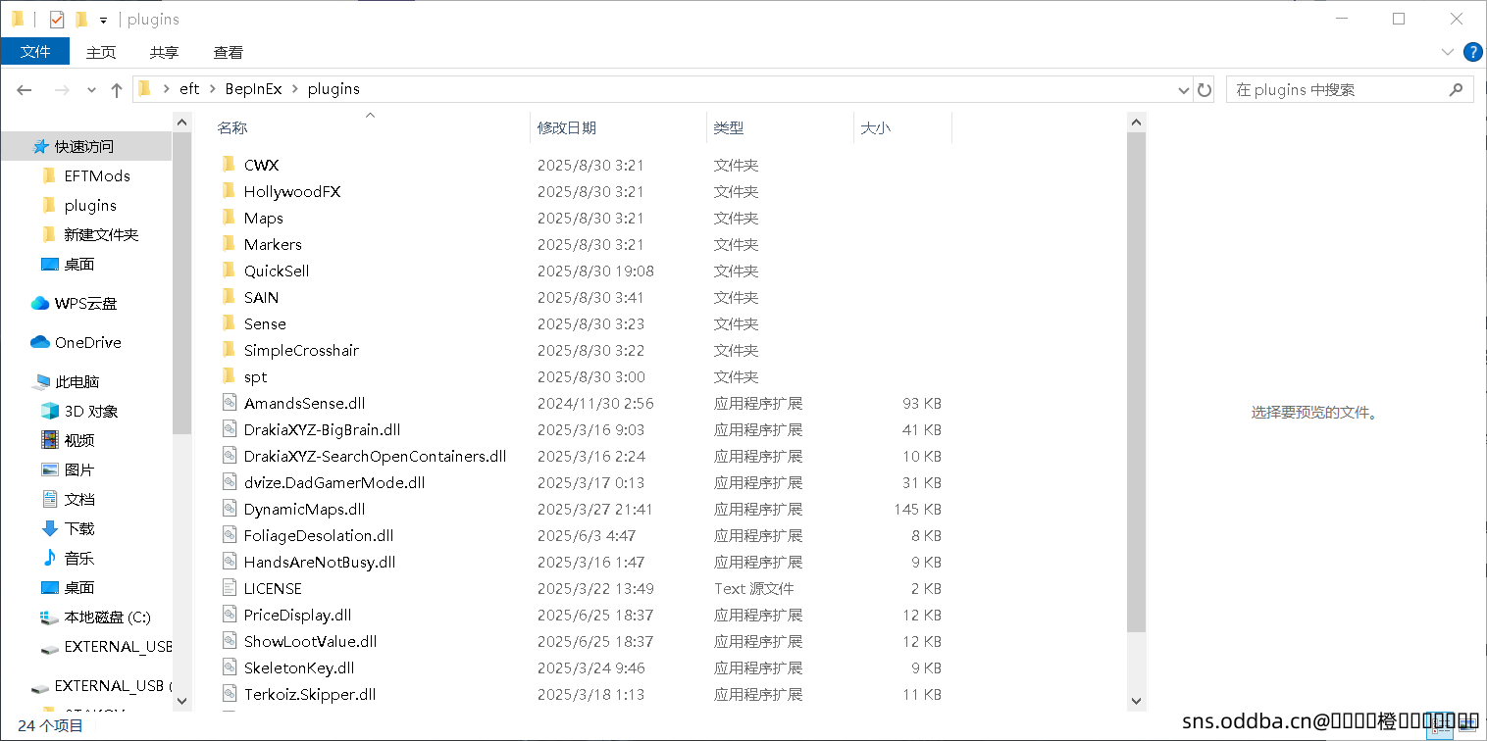Select the spt folder icon
The width and height of the screenshot is (1487, 741).
pyautogui.click(x=229, y=375)
